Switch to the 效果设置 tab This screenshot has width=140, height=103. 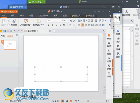(x=90, y=16)
